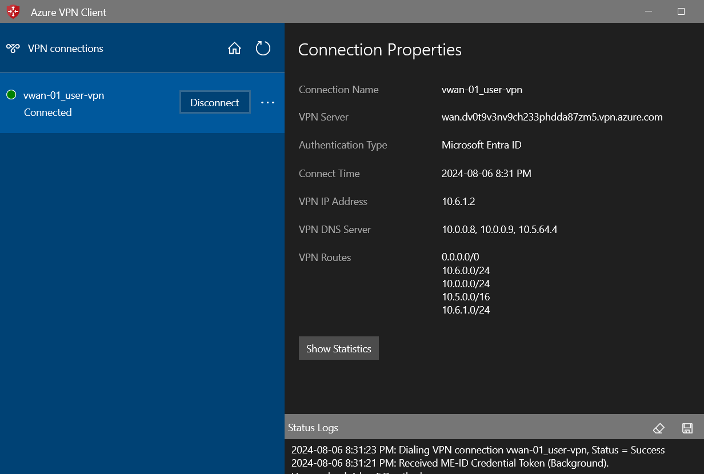Click the VPN DNS Server label

335,230
